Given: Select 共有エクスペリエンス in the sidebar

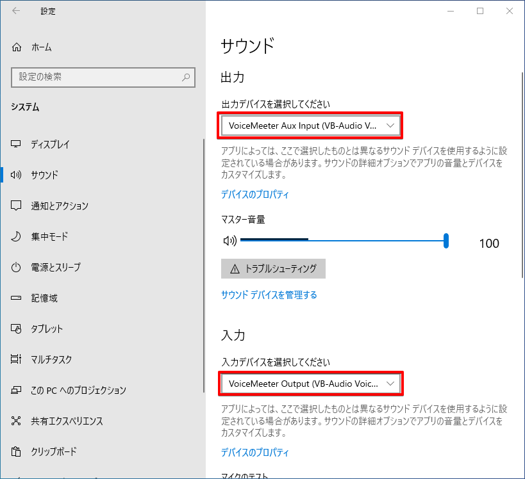Looking at the screenshot, I should pos(67,421).
